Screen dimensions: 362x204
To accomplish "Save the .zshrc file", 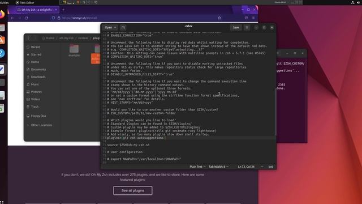I will (236, 28).
